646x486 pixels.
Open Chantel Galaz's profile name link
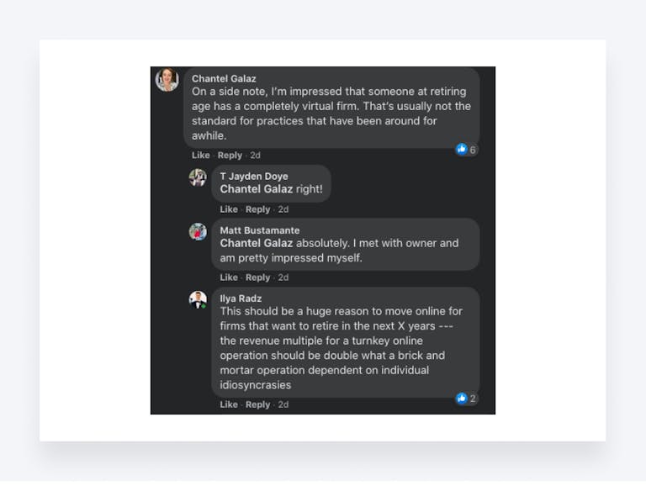click(222, 79)
